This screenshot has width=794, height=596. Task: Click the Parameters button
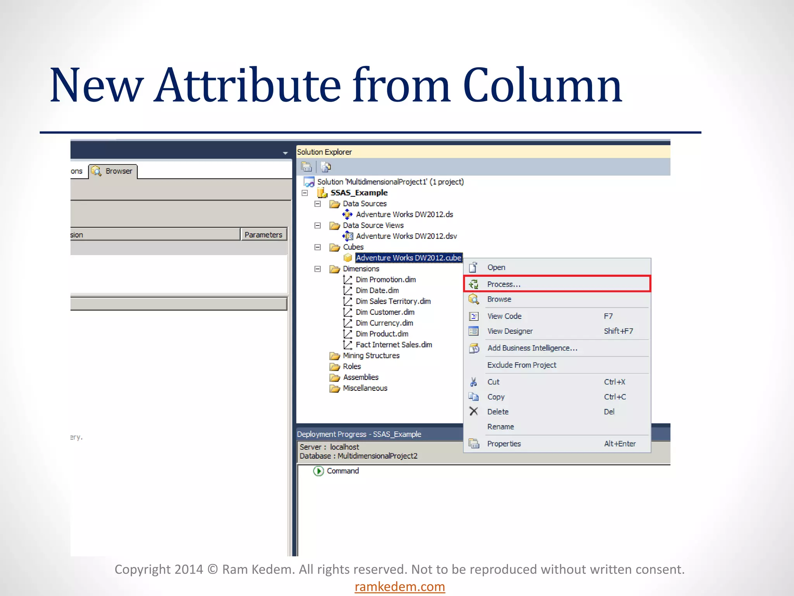pyautogui.click(x=264, y=235)
